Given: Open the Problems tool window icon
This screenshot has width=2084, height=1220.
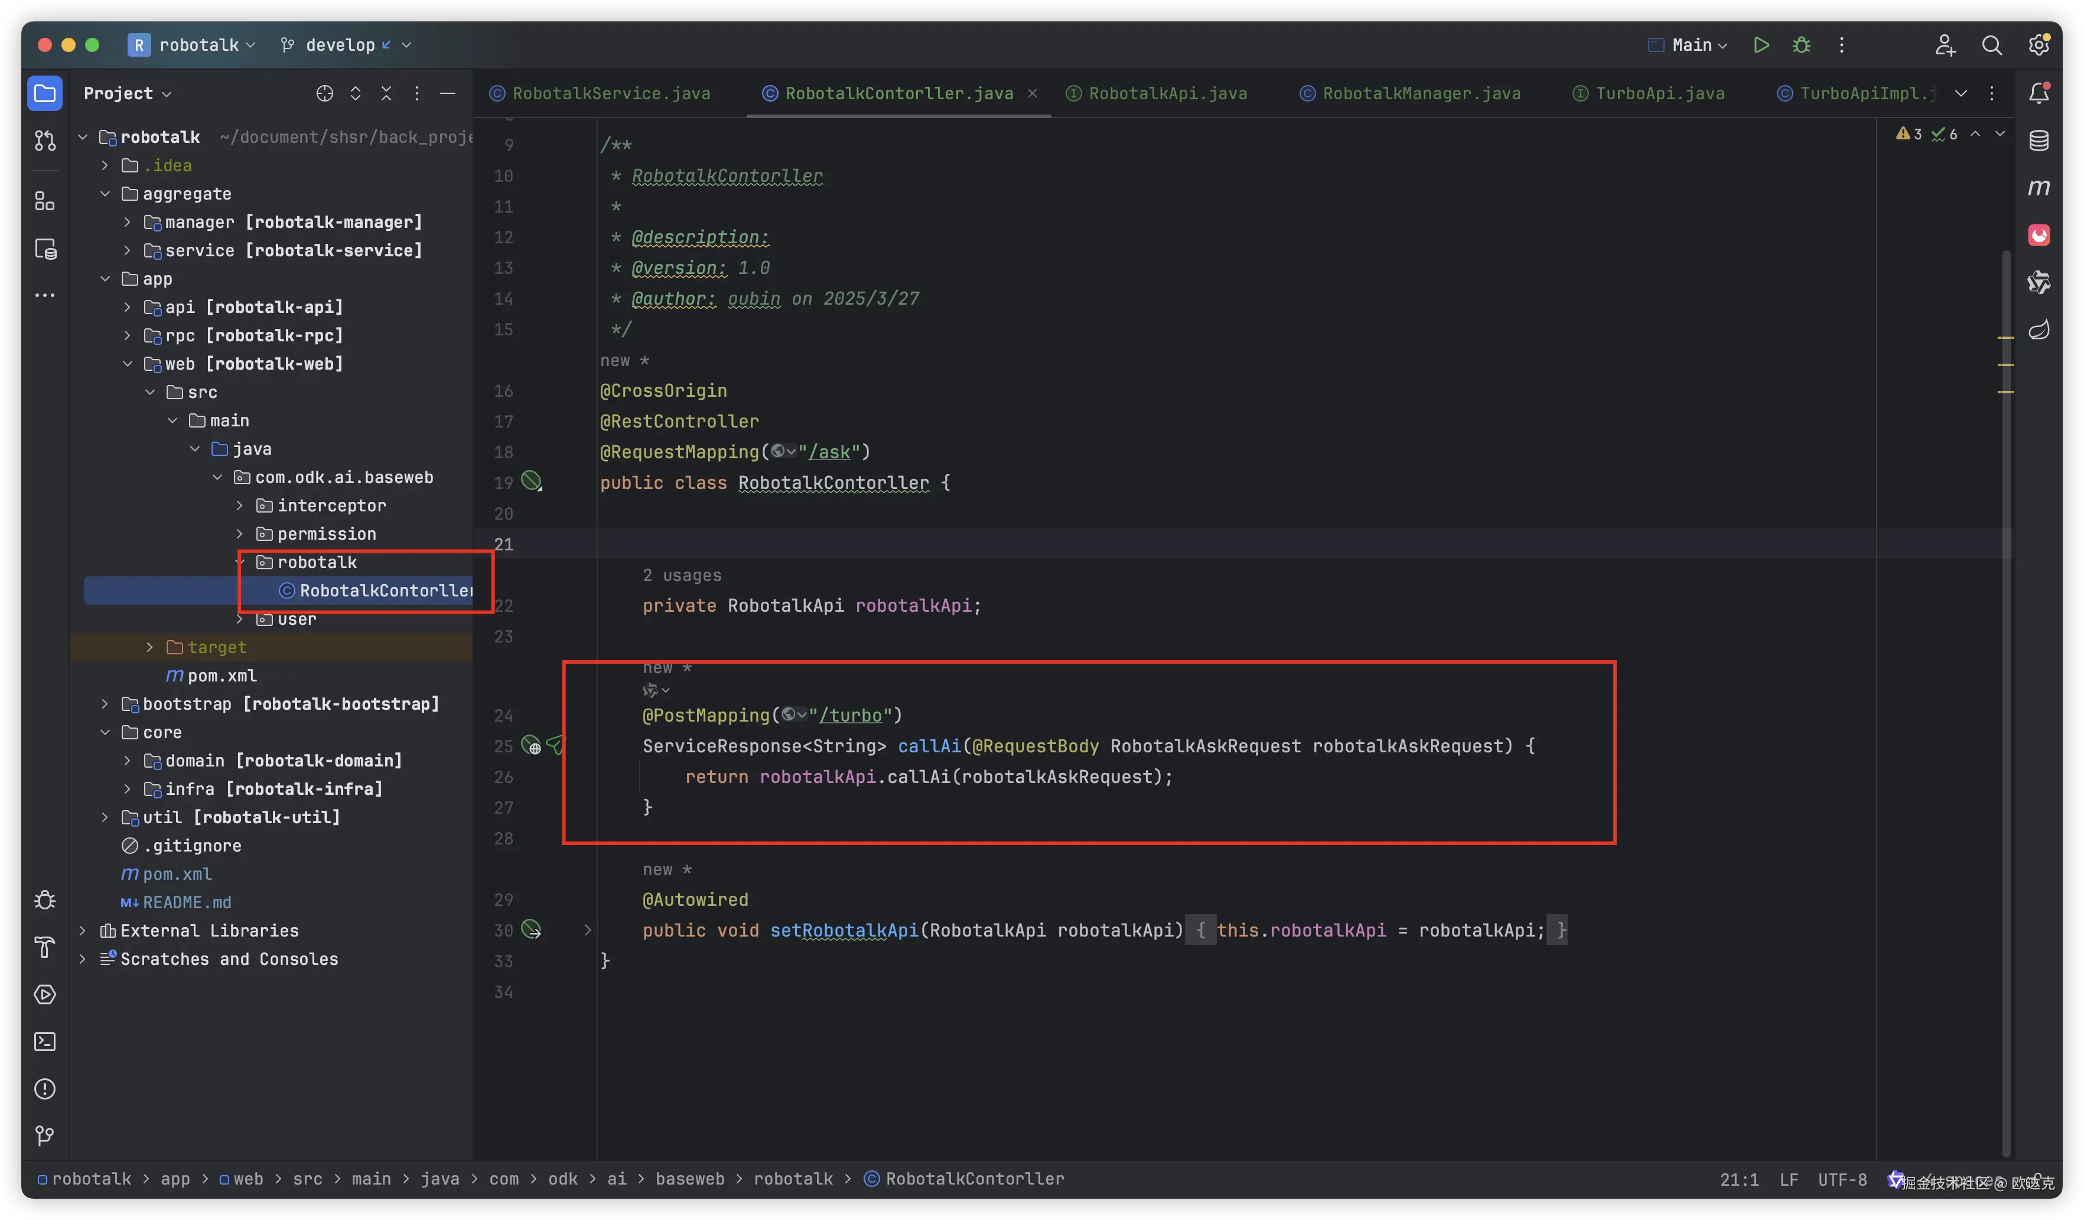Looking at the screenshot, I should [x=45, y=1088].
